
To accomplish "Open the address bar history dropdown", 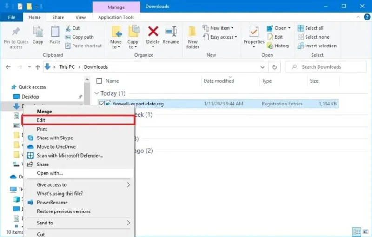I will tap(263, 67).
